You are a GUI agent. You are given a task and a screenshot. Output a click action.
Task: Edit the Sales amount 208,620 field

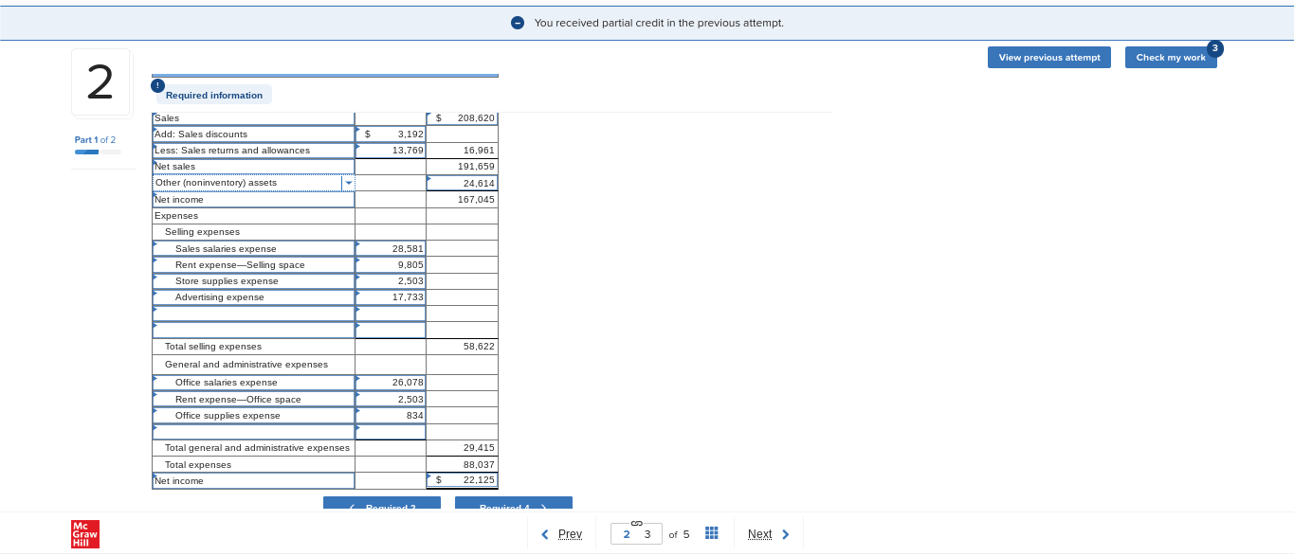tap(463, 118)
